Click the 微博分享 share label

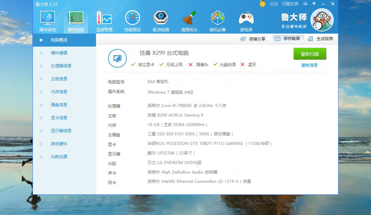pos(257,39)
